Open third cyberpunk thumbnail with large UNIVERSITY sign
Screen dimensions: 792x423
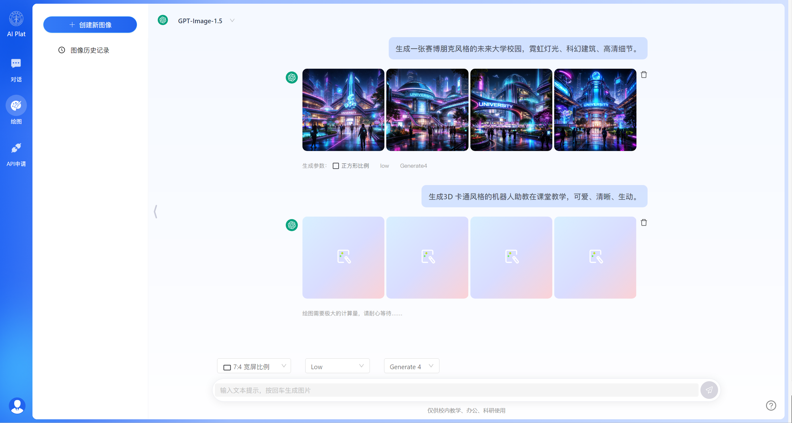511,110
